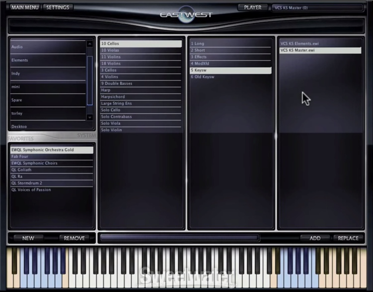
Task: Select the QL Goliath library
Action: [52, 170]
